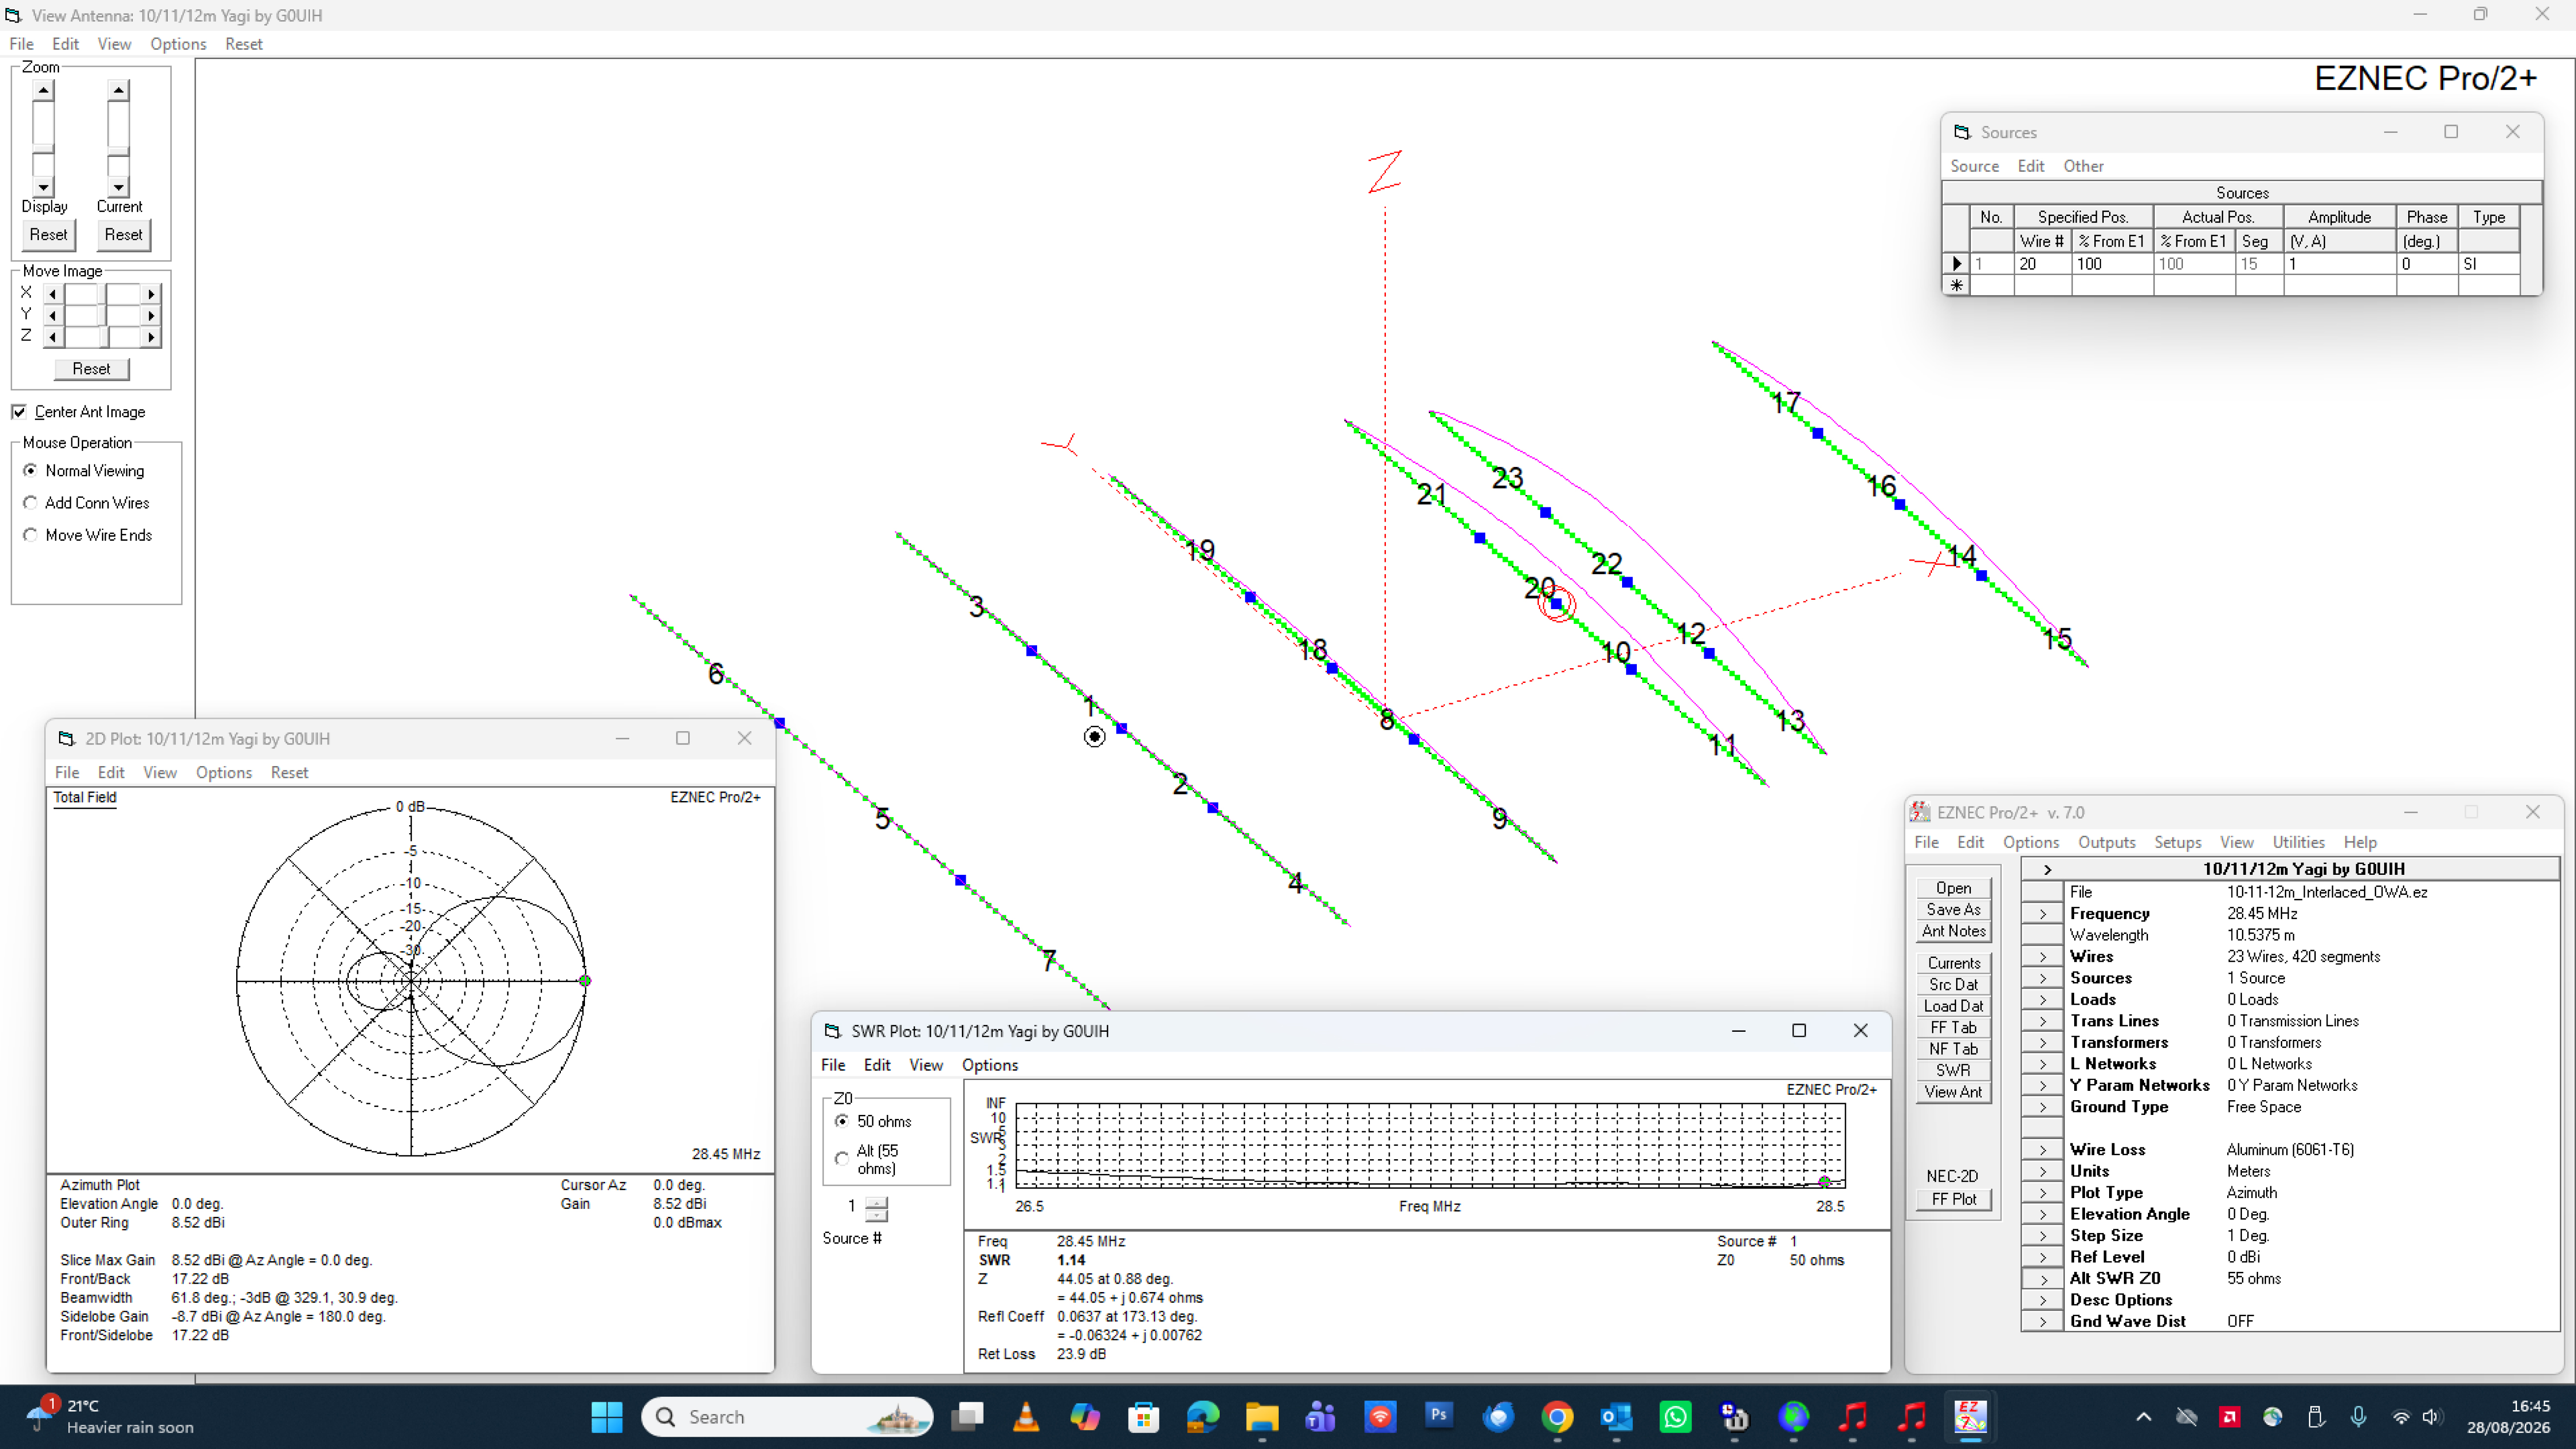Click the Display zoom slider track
Viewport: 2576px width, 1449px height.
point(43,139)
